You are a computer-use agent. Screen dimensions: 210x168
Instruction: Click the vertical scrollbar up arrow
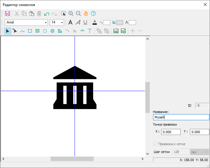[147, 39]
